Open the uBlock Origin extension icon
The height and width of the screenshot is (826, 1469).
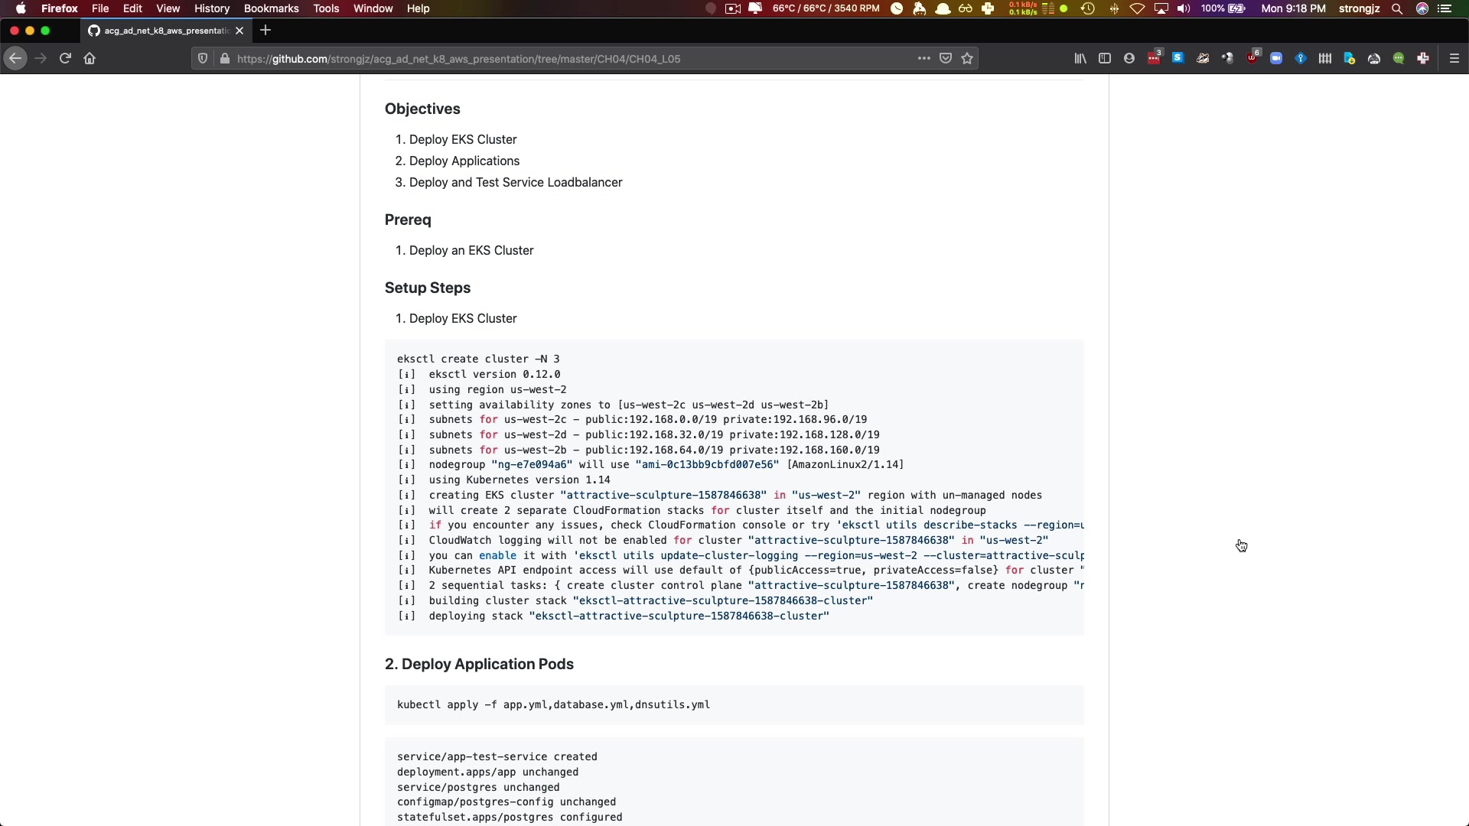[x=1252, y=58]
